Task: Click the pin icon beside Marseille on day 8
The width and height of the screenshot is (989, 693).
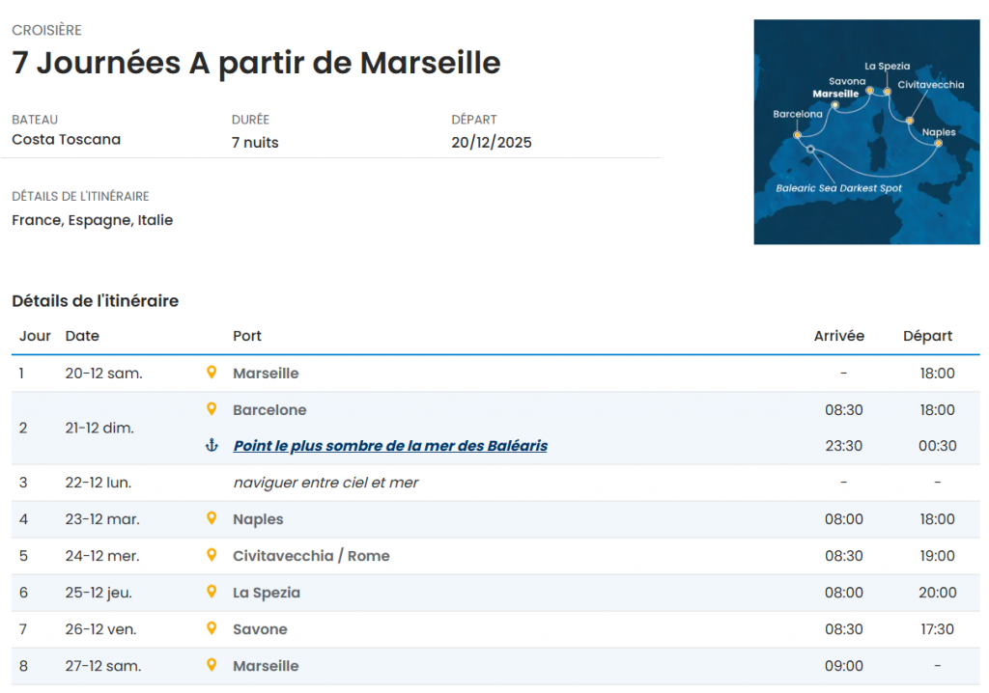Action: click(x=212, y=666)
